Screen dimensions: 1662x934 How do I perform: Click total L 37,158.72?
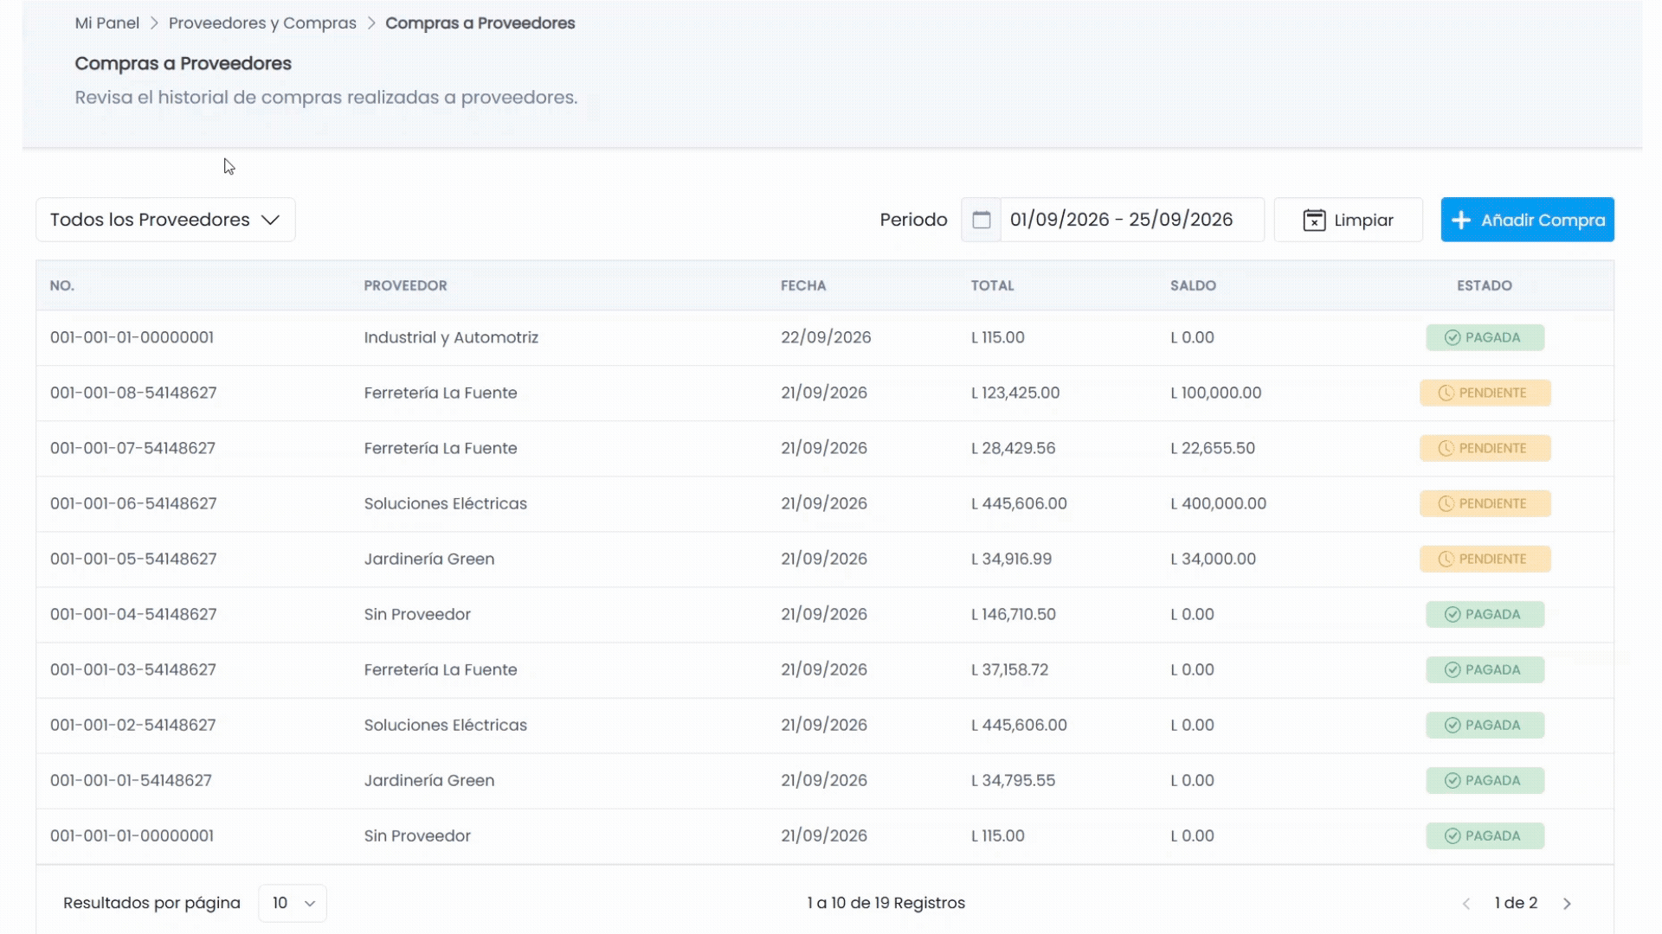click(x=1009, y=669)
